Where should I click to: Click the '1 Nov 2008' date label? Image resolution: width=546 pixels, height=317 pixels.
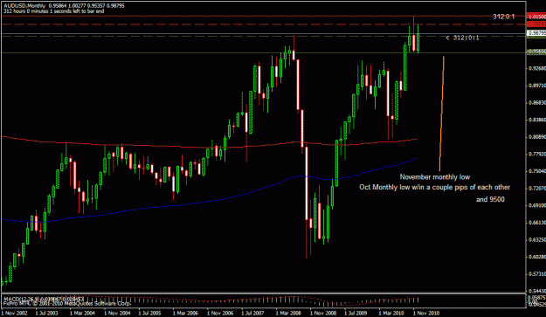323,314
